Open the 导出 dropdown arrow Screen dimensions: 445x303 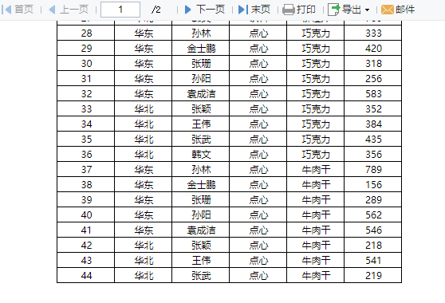(x=367, y=10)
